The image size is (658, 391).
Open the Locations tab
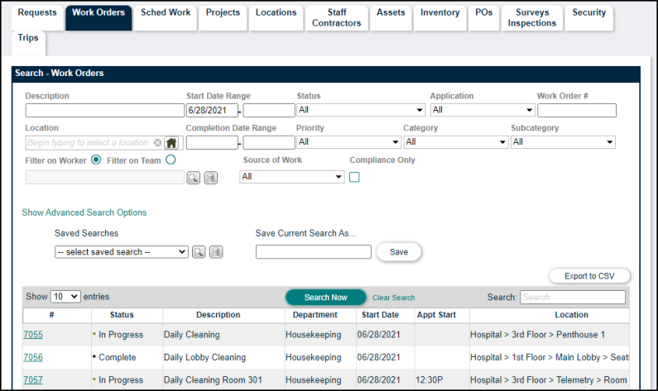pyautogui.click(x=276, y=17)
